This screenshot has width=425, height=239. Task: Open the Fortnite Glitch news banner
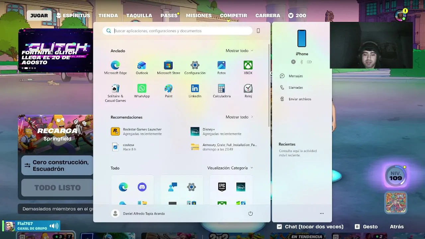(x=55, y=50)
